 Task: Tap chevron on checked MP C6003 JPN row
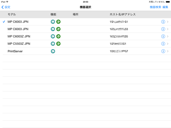[168, 22]
